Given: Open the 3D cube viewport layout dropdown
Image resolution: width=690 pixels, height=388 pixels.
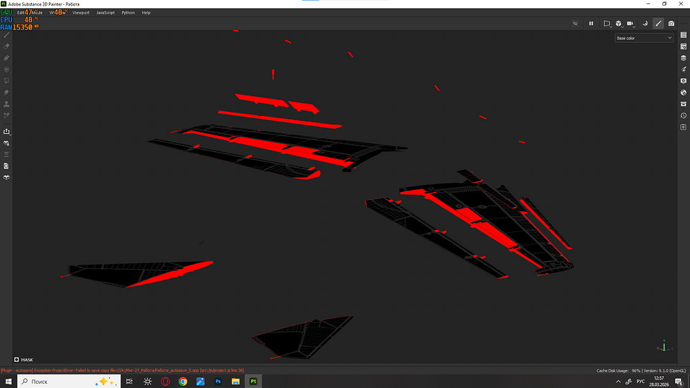Looking at the screenshot, I should 619,23.
